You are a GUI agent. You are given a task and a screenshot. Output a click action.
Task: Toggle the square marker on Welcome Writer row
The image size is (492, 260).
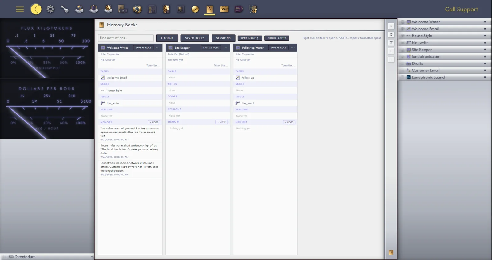tap(485, 22)
